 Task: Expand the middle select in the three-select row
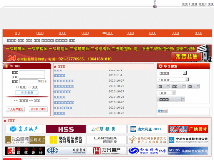click(x=178, y=86)
